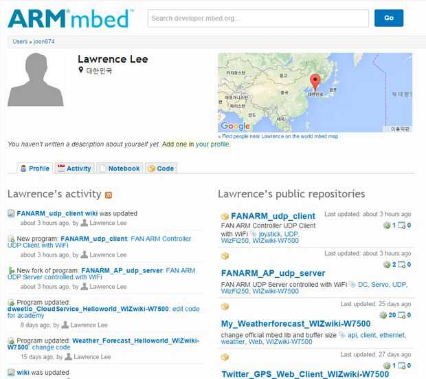
Task: Click the wiki icon in last activity row
Action: pyautogui.click(x=11, y=373)
